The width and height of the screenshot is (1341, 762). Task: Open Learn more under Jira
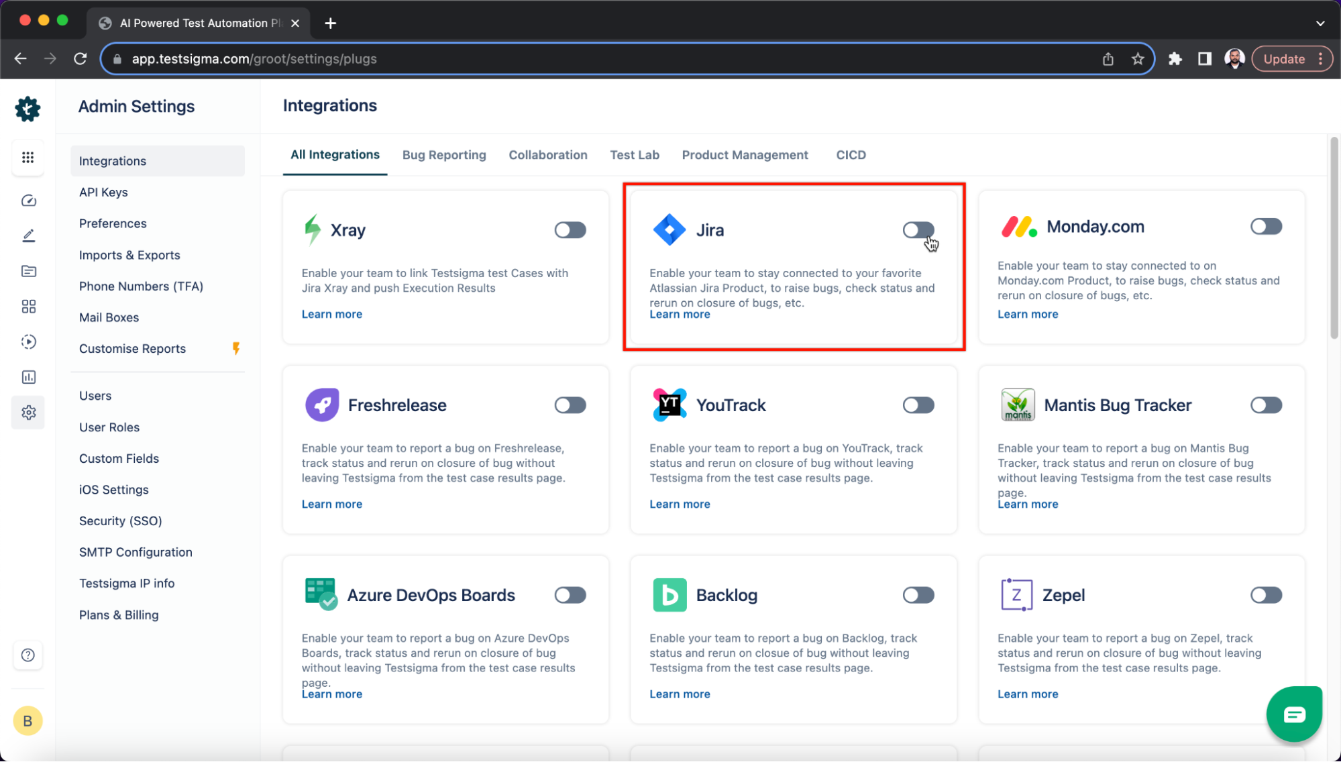pyautogui.click(x=680, y=314)
